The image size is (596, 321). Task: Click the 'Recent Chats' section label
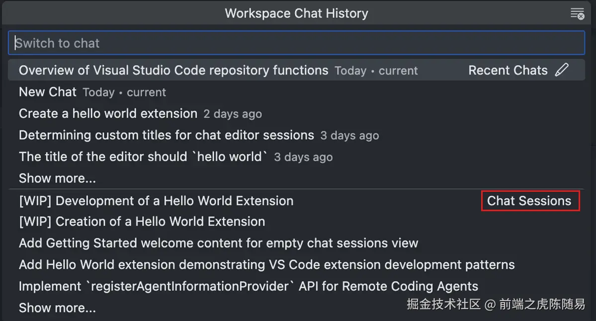click(x=508, y=71)
